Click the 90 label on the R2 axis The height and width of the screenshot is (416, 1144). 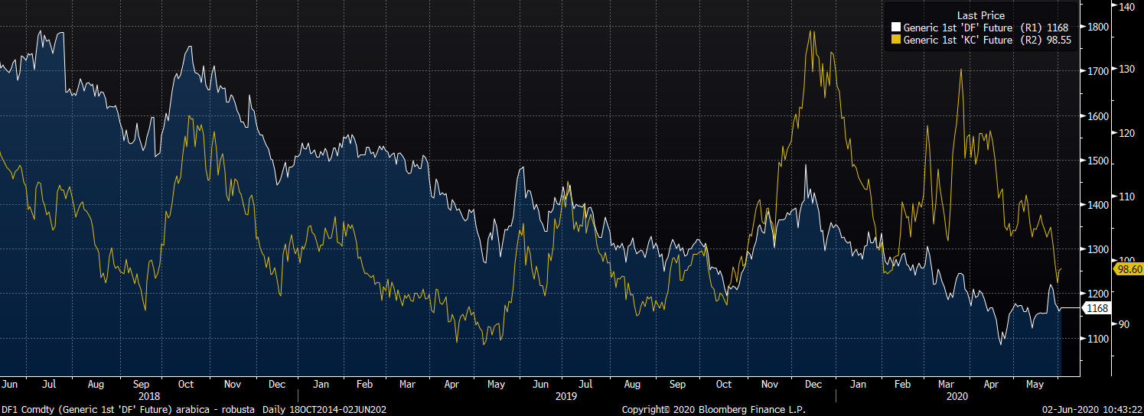pyautogui.click(x=1125, y=324)
